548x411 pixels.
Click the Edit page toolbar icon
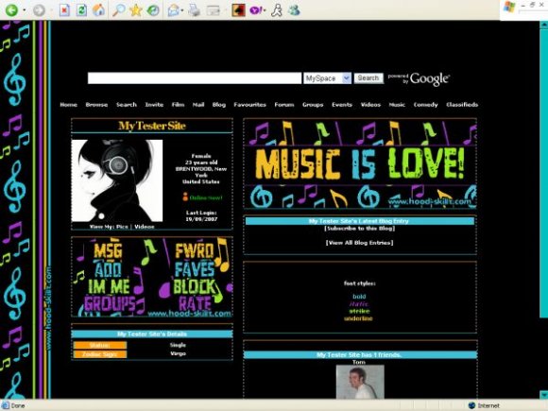(x=213, y=10)
